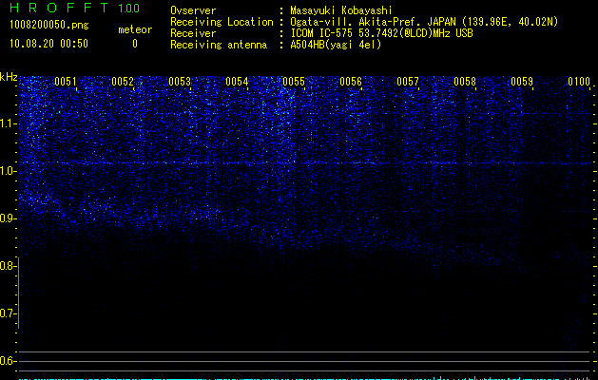
Task: Click the 0.6 kHz axis label
Action: [7, 361]
